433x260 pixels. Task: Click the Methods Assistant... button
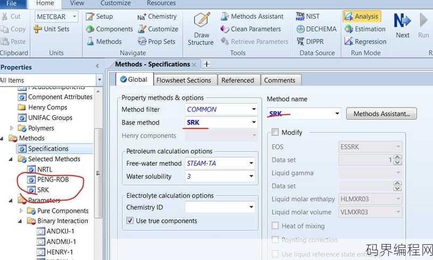click(x=381, y=114)
